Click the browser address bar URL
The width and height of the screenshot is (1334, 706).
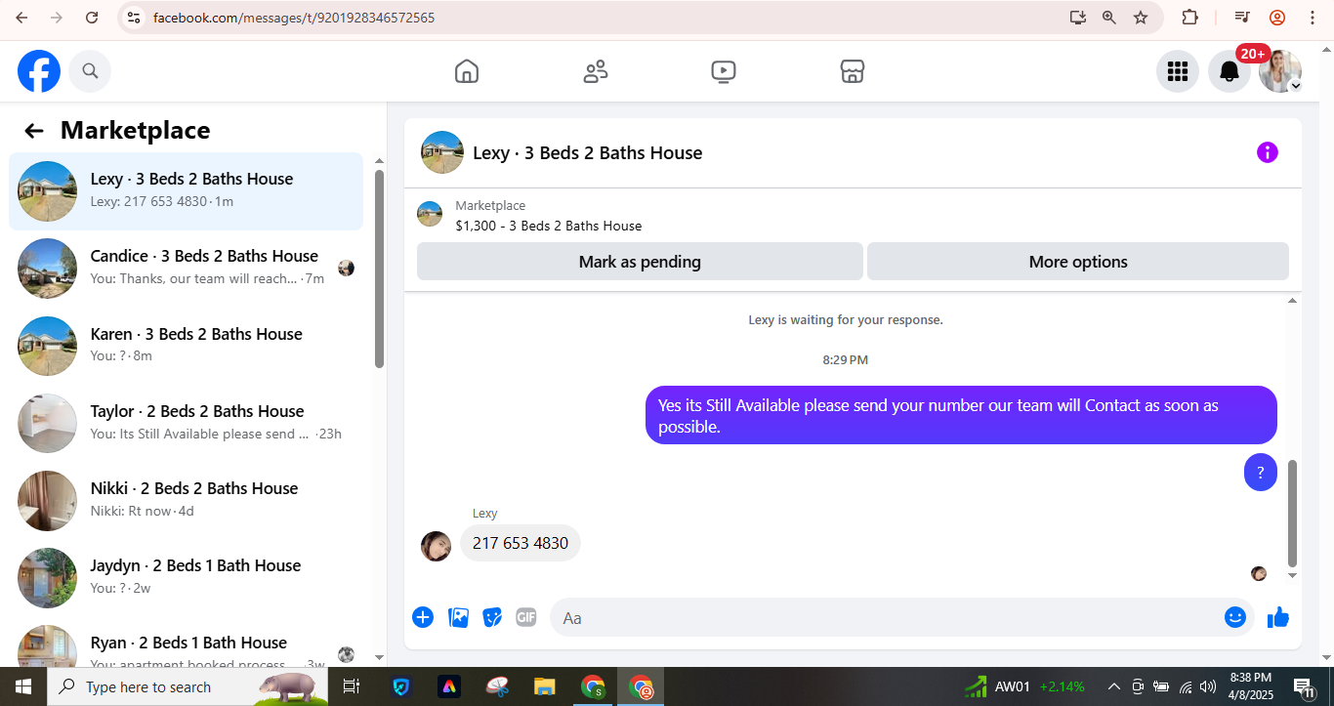point(294,18)
